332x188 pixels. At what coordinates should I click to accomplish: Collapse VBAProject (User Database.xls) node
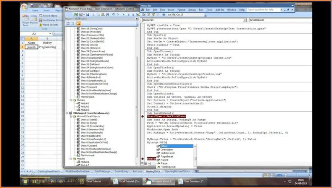click(67, 113)
